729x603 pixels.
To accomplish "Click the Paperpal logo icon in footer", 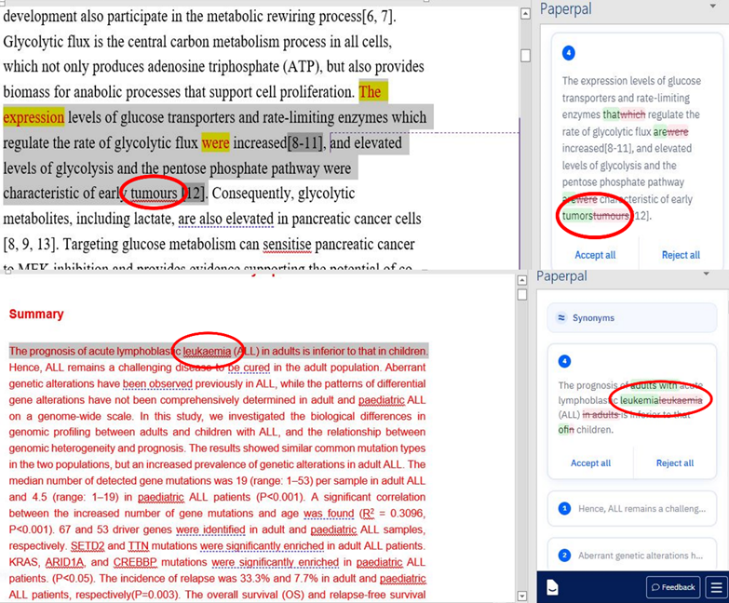I will point(552,587).
